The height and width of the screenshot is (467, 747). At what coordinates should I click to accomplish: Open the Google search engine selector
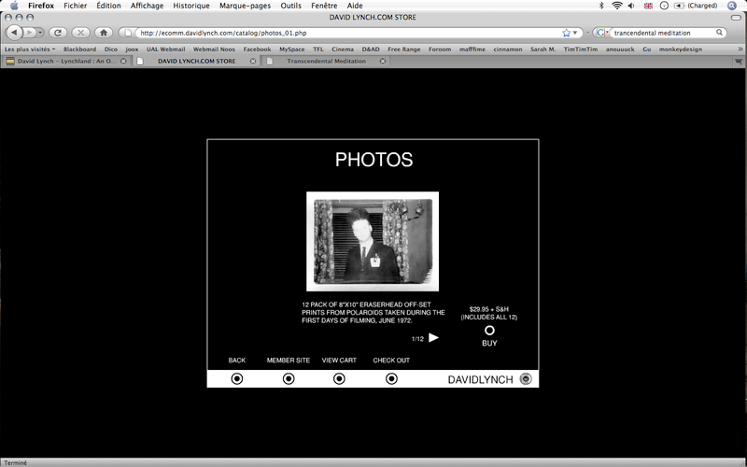(x=601, y=33)
